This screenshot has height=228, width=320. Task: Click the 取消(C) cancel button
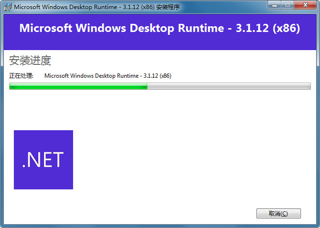278,213
